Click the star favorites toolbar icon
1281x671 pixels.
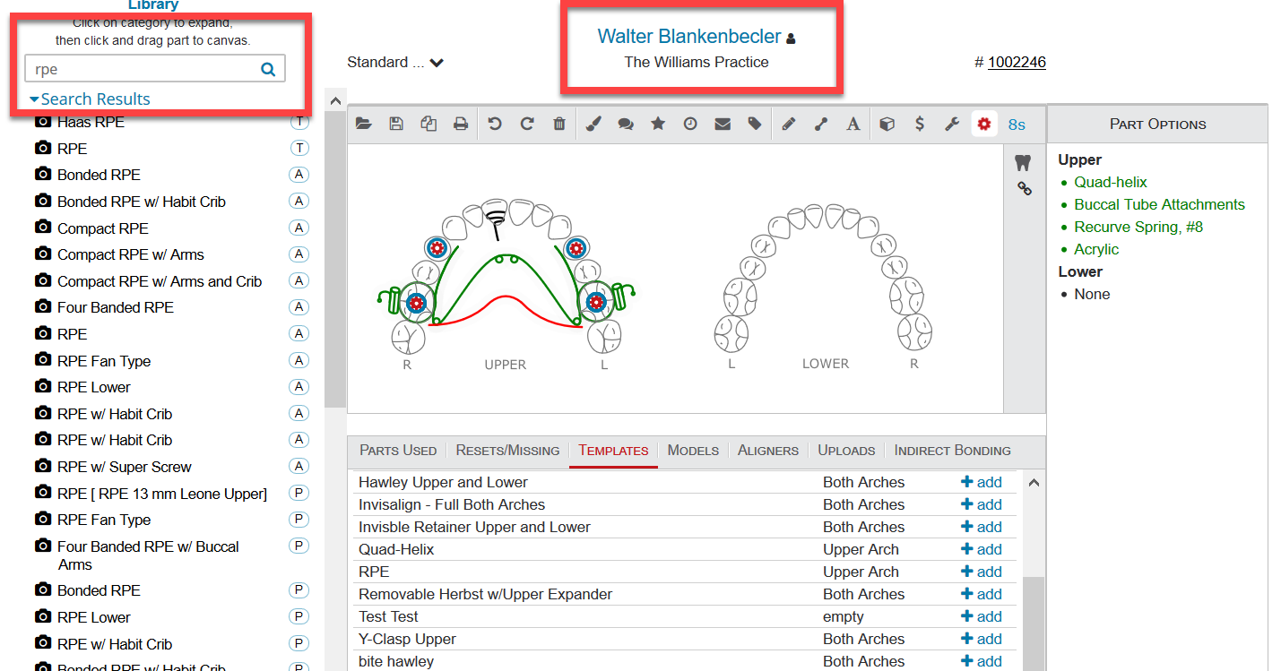pyautogui.click(x=658, y=125)
